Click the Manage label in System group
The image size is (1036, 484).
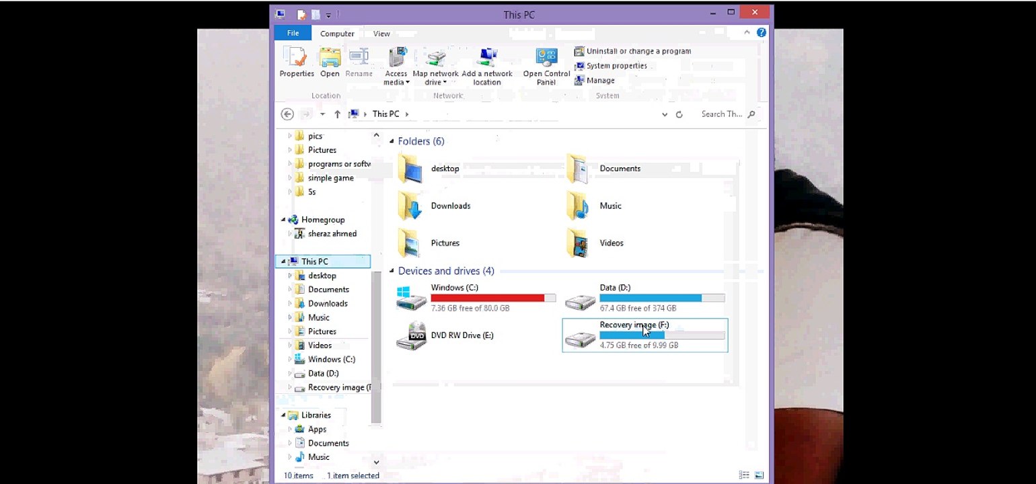click(600, 81)
